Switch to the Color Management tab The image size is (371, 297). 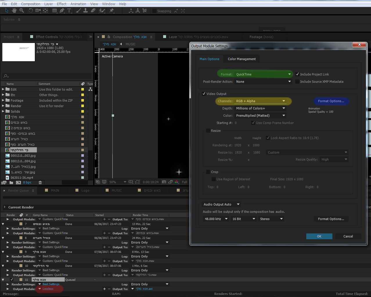[242, 59]
